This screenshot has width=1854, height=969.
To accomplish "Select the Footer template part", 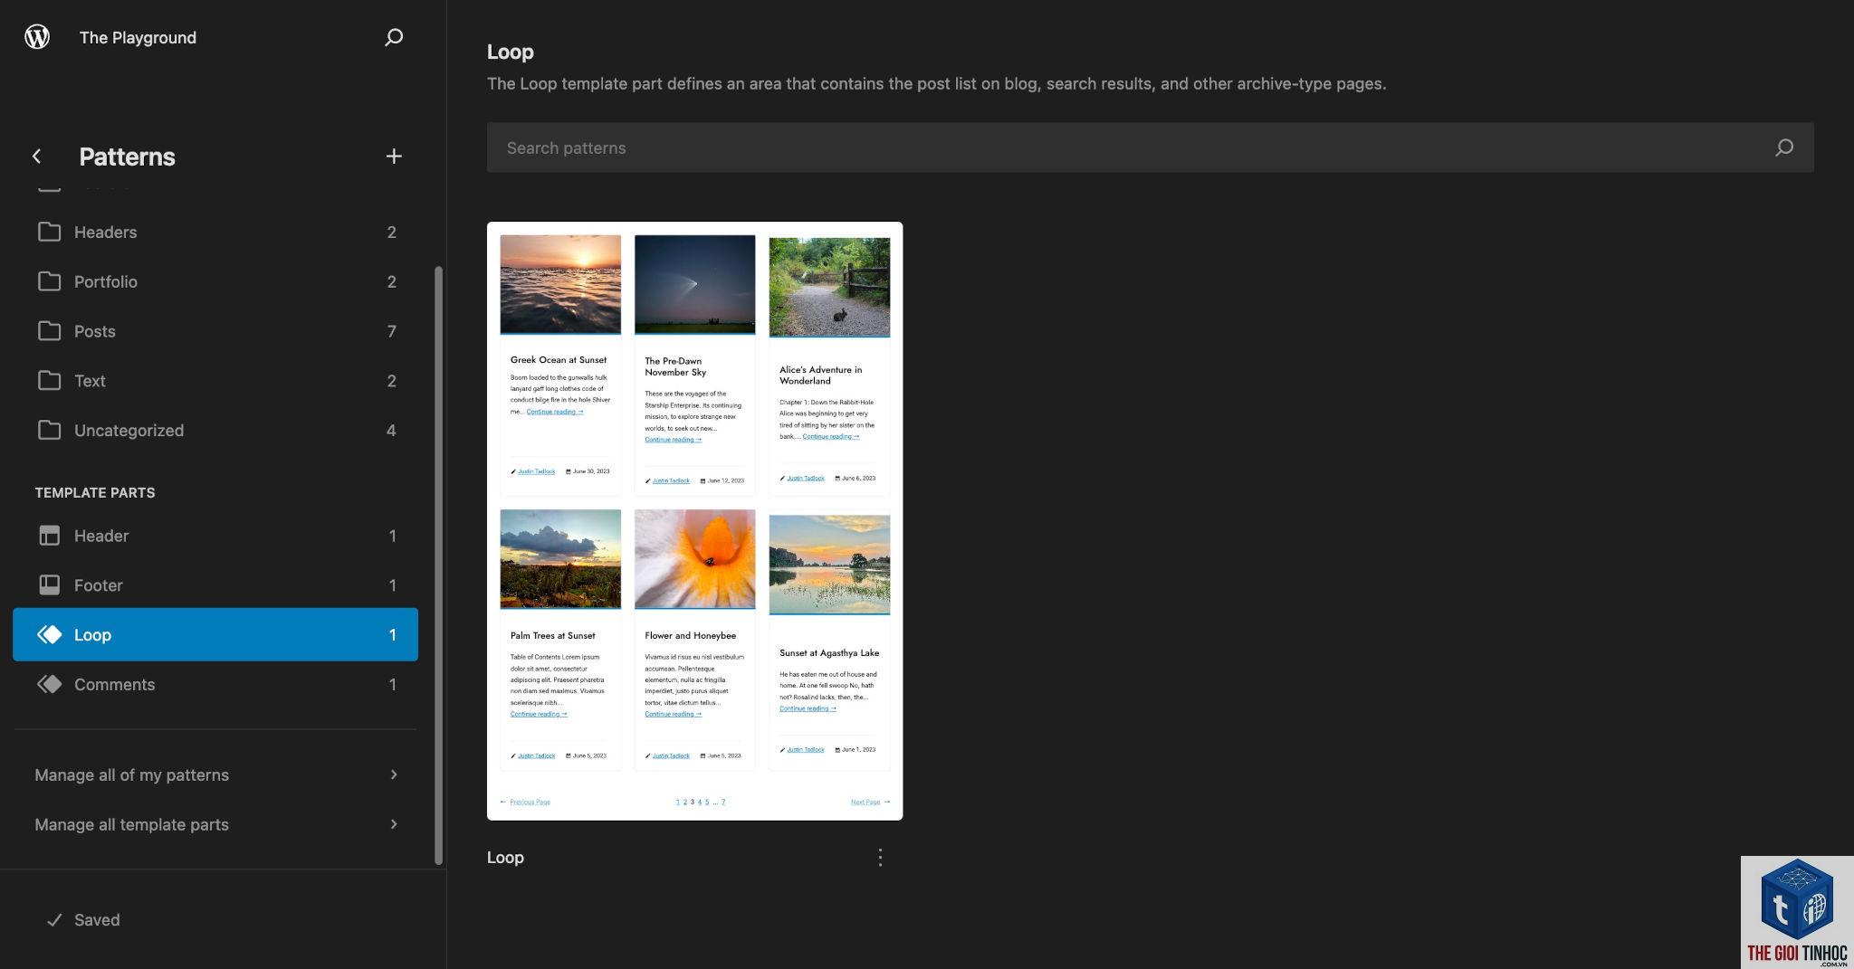I will pos(215,585).
